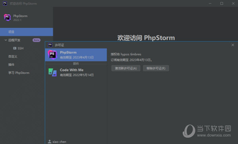Click the 订阅有效期至 2023年4月13日 text
The height and width of the screenshot is (144, 238).
131,60
